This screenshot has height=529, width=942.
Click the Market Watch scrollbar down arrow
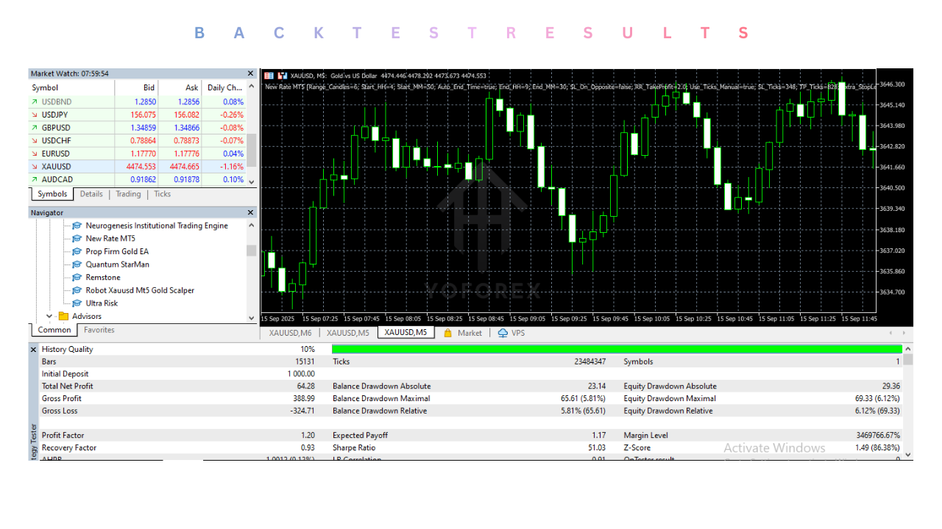point(251,181)
